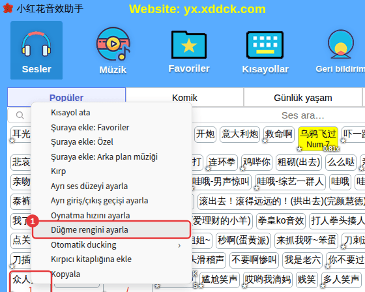Click the red flower app logo

[x=8, y=8]
